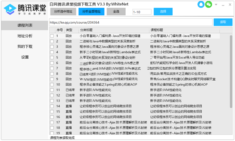Check the checkbox for row 4
This screenshot has width=235, height=141.
pyautogui.click(x=52, y=52)
